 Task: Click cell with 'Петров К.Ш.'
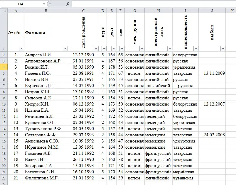coord(46,92)
